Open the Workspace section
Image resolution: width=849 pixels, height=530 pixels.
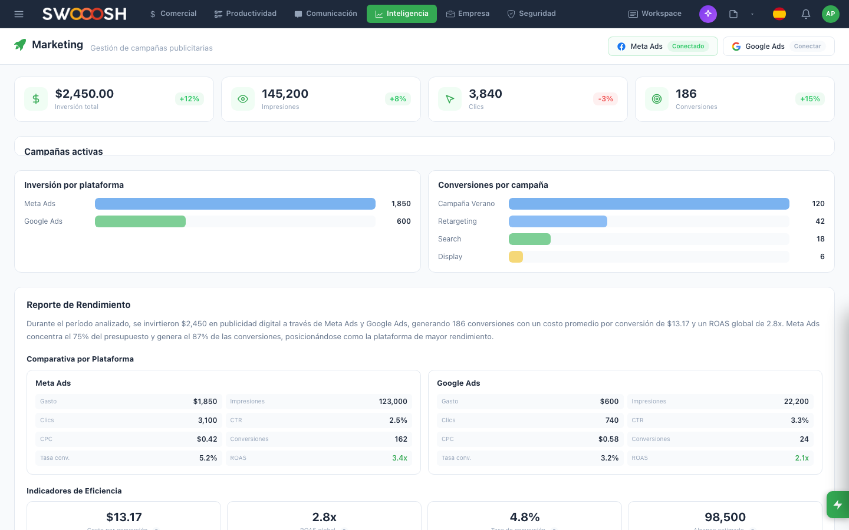click(x=654, y=14)
